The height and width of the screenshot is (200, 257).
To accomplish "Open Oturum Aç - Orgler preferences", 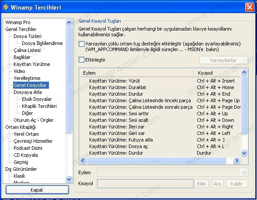I will click(x=33, y=120).
